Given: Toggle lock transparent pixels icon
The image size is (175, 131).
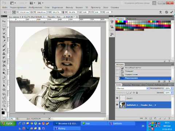Looking at the screenshot, I should (128, 93).
